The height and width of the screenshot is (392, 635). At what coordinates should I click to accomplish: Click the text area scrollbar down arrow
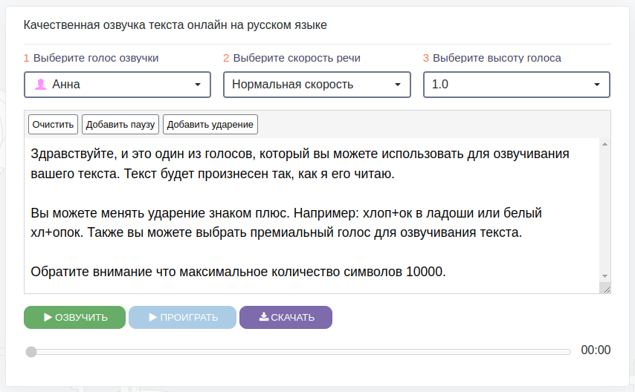click(605, 276)
